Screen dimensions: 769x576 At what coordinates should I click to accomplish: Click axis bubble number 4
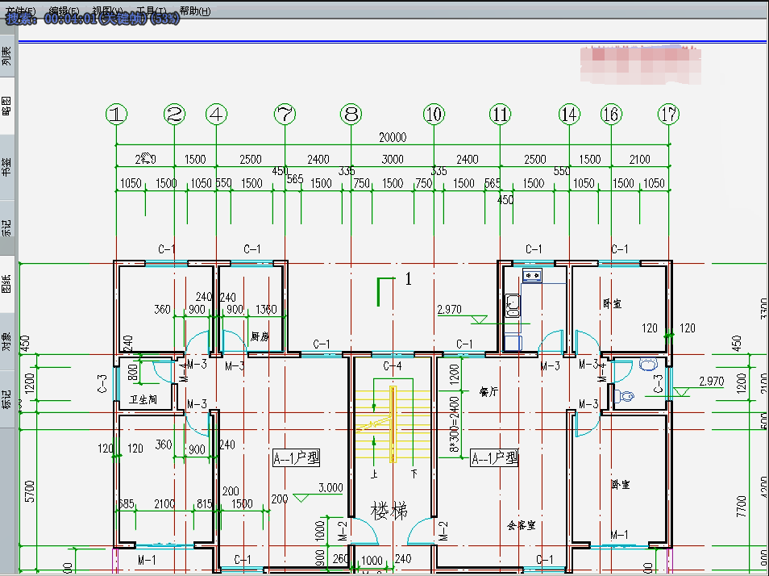tap(217, 115)
